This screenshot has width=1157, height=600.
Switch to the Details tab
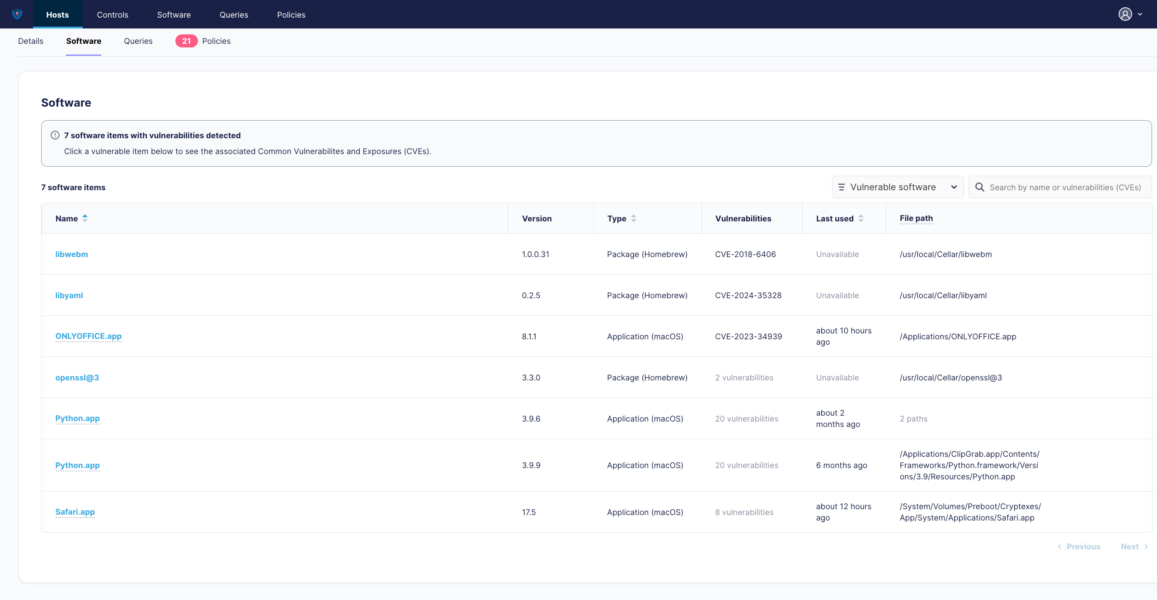[30, 41]
